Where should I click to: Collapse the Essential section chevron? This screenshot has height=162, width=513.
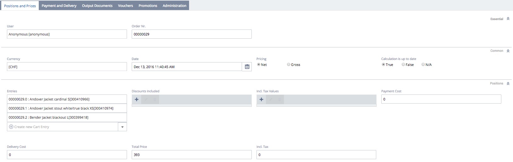(508, 19)
